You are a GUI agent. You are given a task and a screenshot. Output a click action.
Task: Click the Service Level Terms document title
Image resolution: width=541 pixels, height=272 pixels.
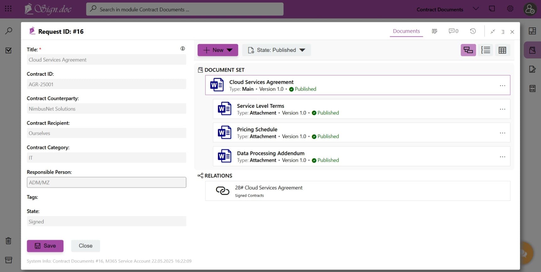260,106
